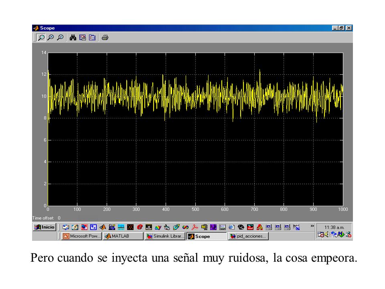Click the red sigma quick launch icon

pos(250,227)
